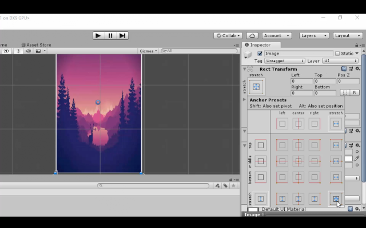Pause the game with the Pause button
Screen dimensions: 366x228
(110, 35)
